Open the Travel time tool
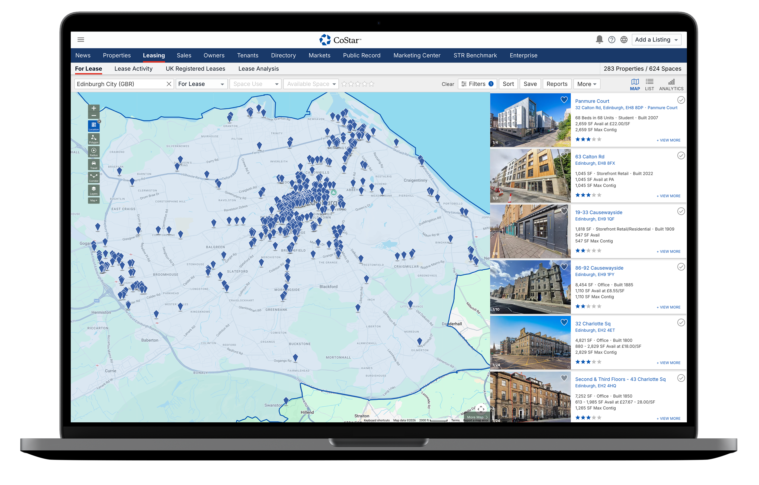The width and height of the screenshot is (759, 485). click(x=94, y=165)
